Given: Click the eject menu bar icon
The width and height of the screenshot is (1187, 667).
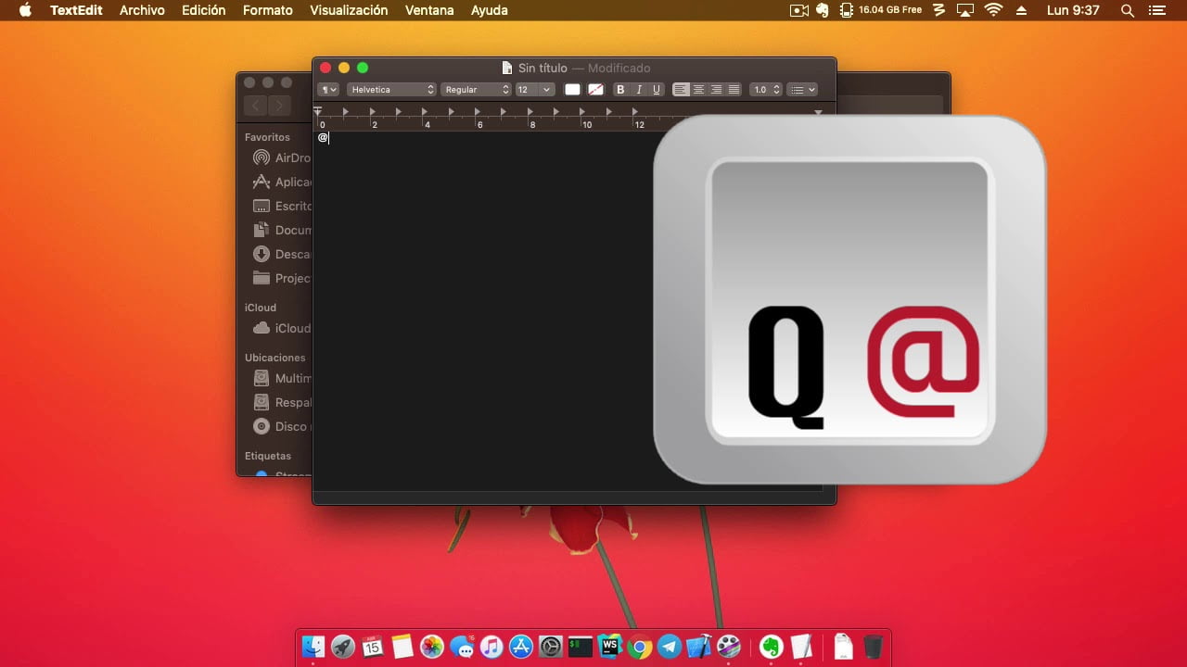Looking at the screenshot, I should (x=1022, y=10).
